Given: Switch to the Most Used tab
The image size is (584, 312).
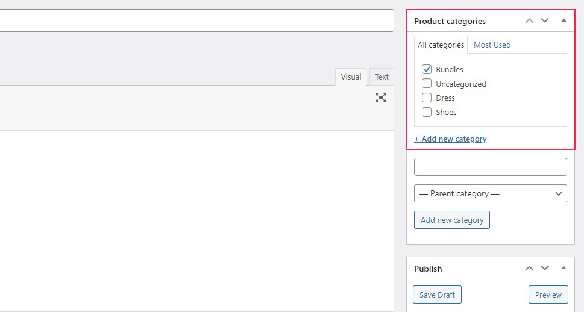Looking at the screenshot, I should click(492, 45).
